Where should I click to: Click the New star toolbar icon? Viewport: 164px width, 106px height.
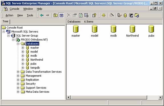[104, 15]
